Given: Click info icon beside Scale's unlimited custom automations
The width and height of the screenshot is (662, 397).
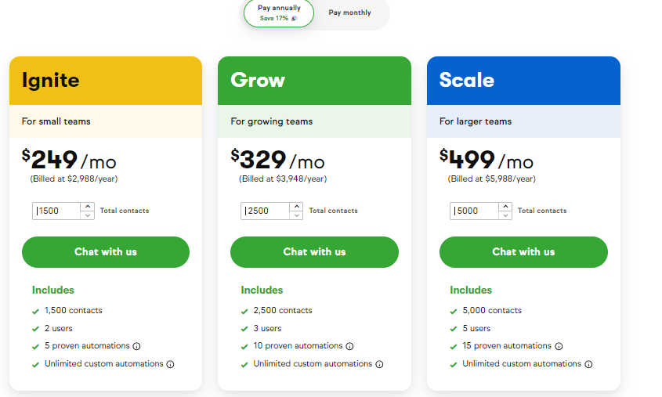Looking at the screenshot, I should [588, 364].
